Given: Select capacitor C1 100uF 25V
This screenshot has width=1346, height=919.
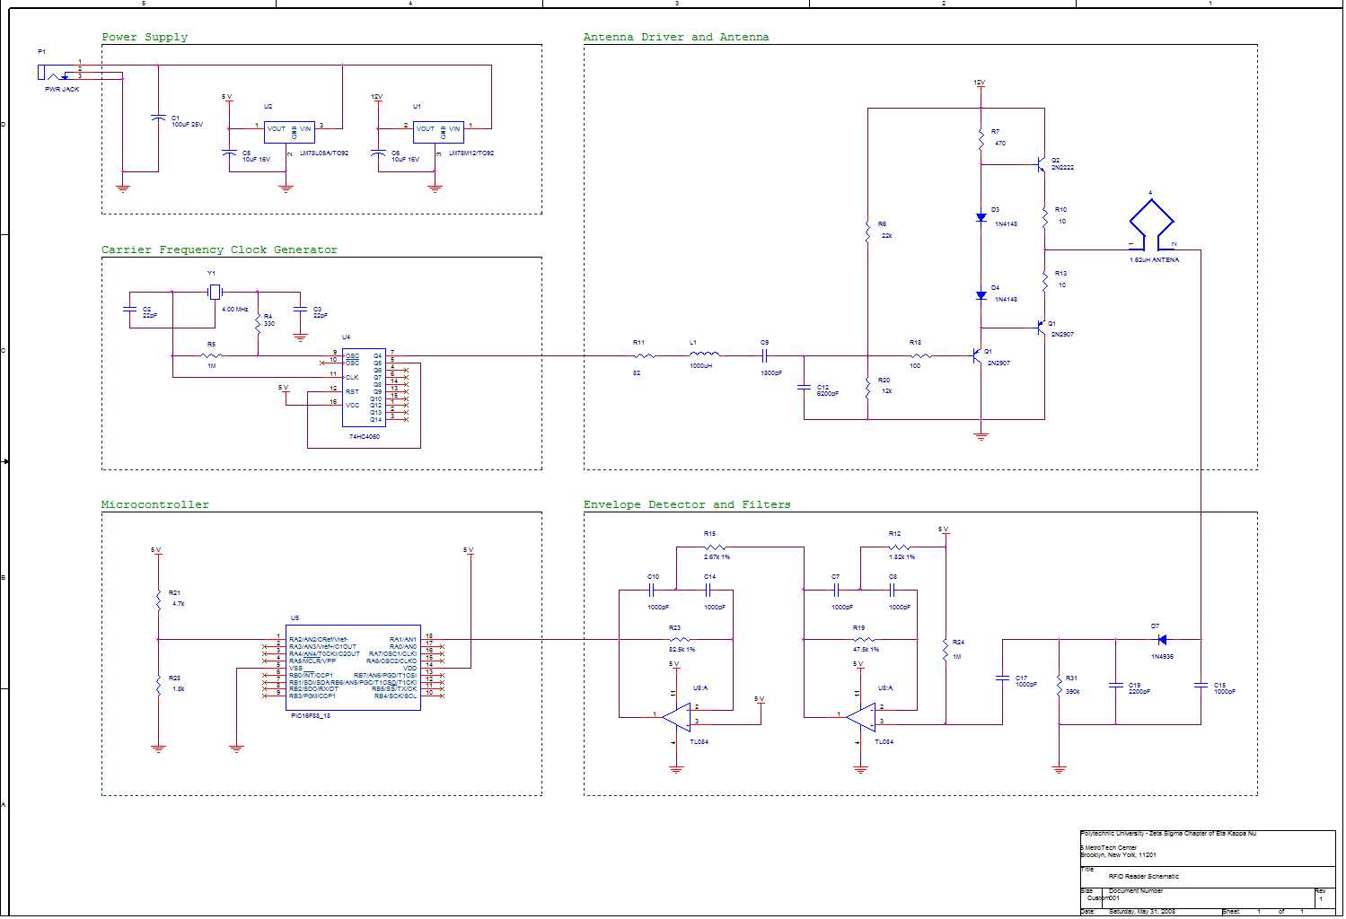Looking at the screenshot, I should (159, 118).
